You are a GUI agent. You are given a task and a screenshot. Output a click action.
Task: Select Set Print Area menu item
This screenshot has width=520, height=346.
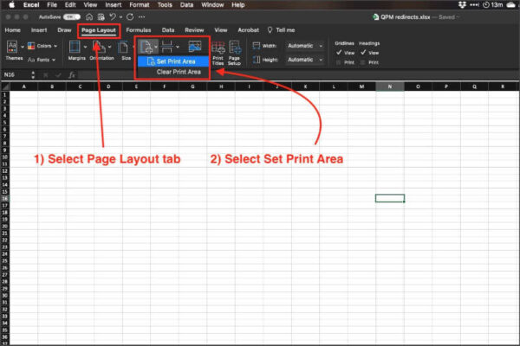[x=172, y=61]
